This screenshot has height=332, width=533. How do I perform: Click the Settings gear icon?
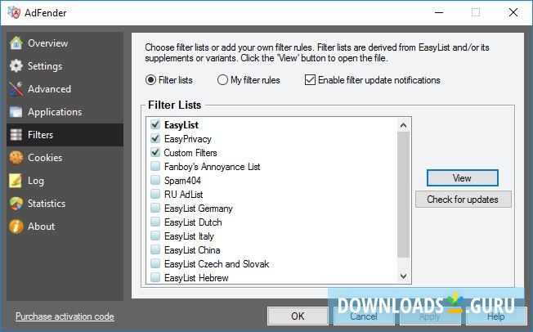[x=16, y=66]
